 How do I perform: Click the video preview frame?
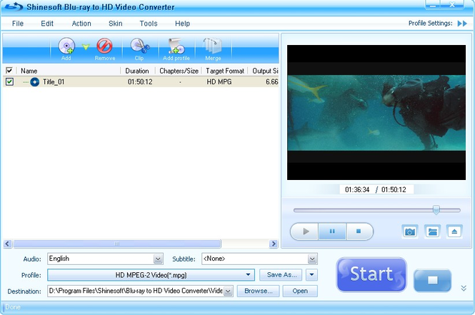pyautogui.click(x=376, y=112)
